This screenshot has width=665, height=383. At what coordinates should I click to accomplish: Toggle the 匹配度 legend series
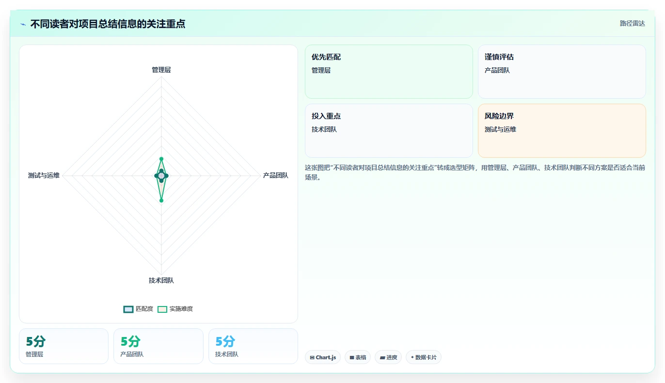pos(138,309)
